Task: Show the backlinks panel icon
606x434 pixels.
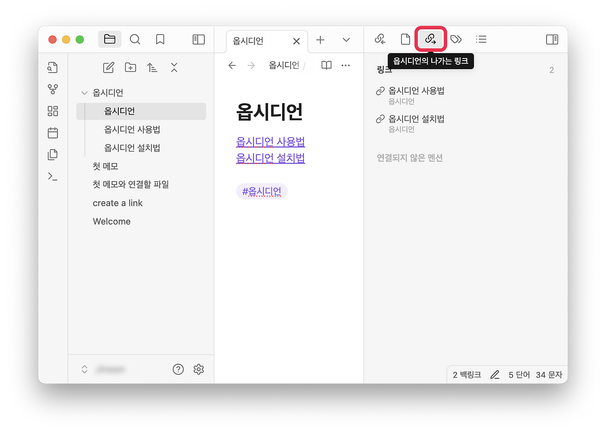Action: 380,39
